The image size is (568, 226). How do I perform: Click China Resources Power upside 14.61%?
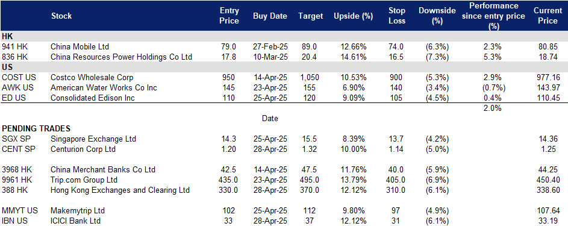[x=353, y=57]
